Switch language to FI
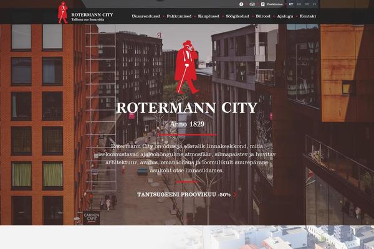The image size is (374, 249). 314,4
